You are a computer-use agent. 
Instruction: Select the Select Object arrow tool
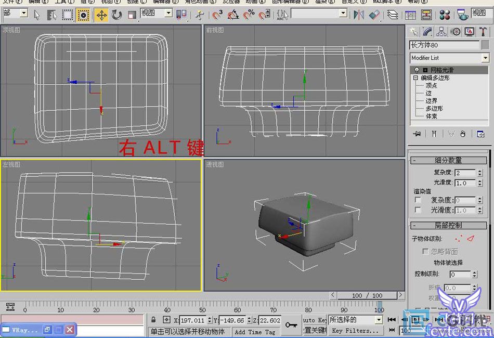37,15
